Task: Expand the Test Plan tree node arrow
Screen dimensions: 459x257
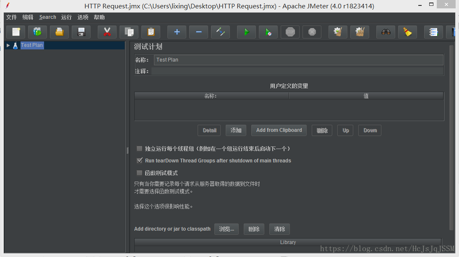Action: pyautogui.click(x=8, y=45)
